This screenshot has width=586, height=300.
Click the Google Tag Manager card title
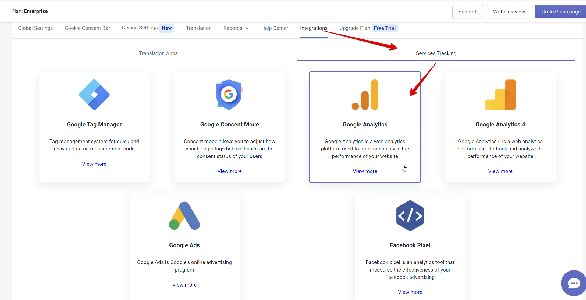coord(94,125)
